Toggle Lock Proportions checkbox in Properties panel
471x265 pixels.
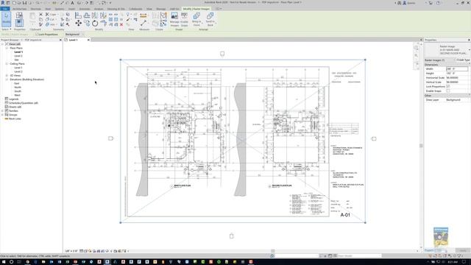coord(448,86)
